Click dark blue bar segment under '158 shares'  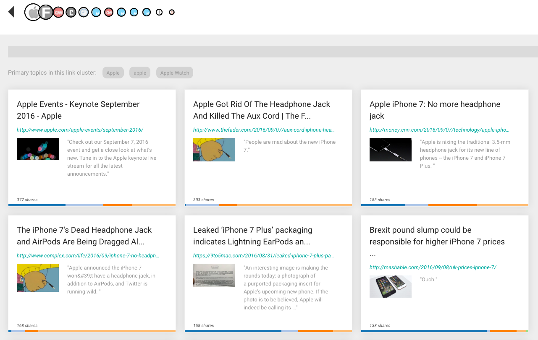pos(233,331)
